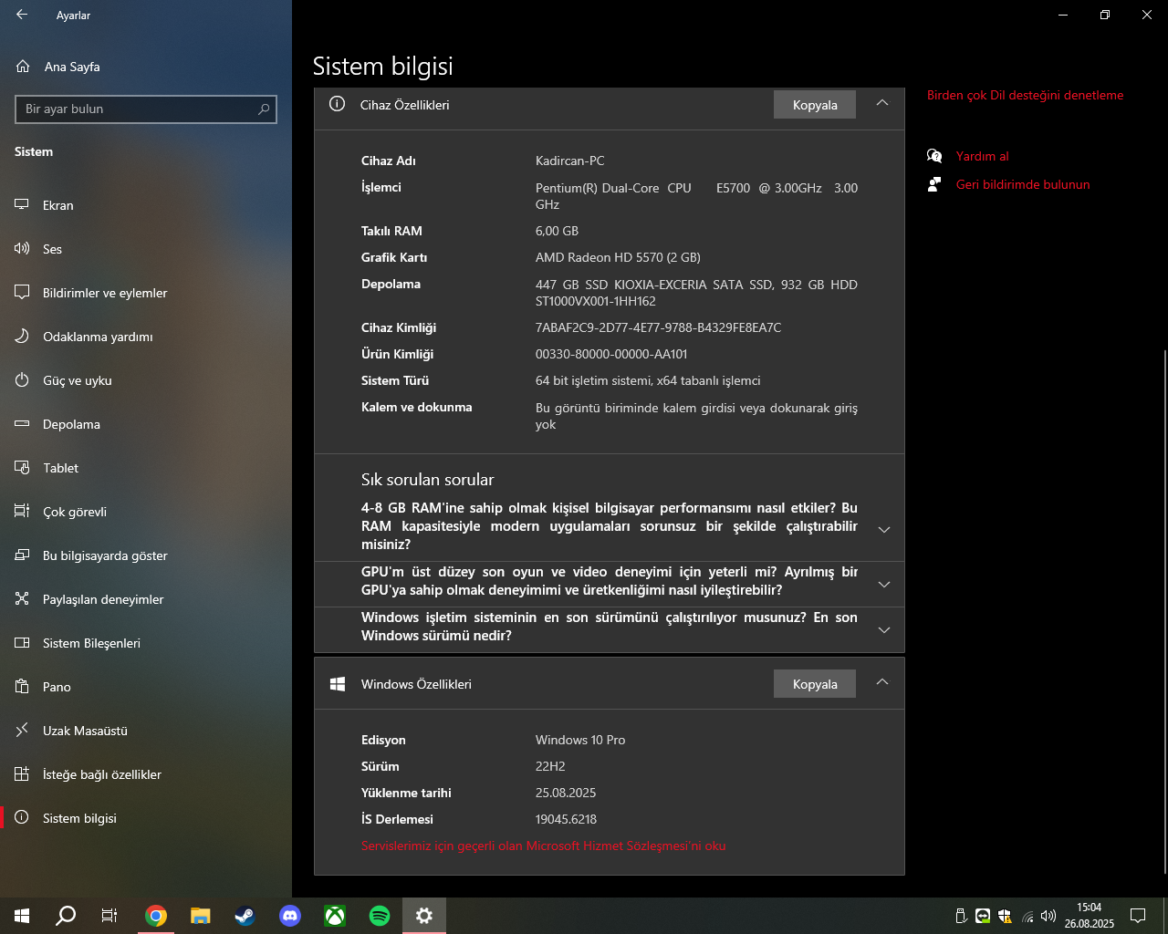Select Sistem bilgisi in the sidebar
1168x934 pixels.
(146, 818)
